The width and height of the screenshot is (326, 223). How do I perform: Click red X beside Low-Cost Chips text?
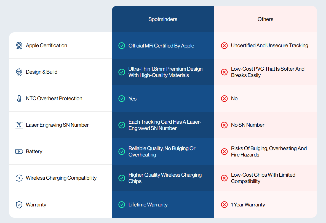point(224,178)
